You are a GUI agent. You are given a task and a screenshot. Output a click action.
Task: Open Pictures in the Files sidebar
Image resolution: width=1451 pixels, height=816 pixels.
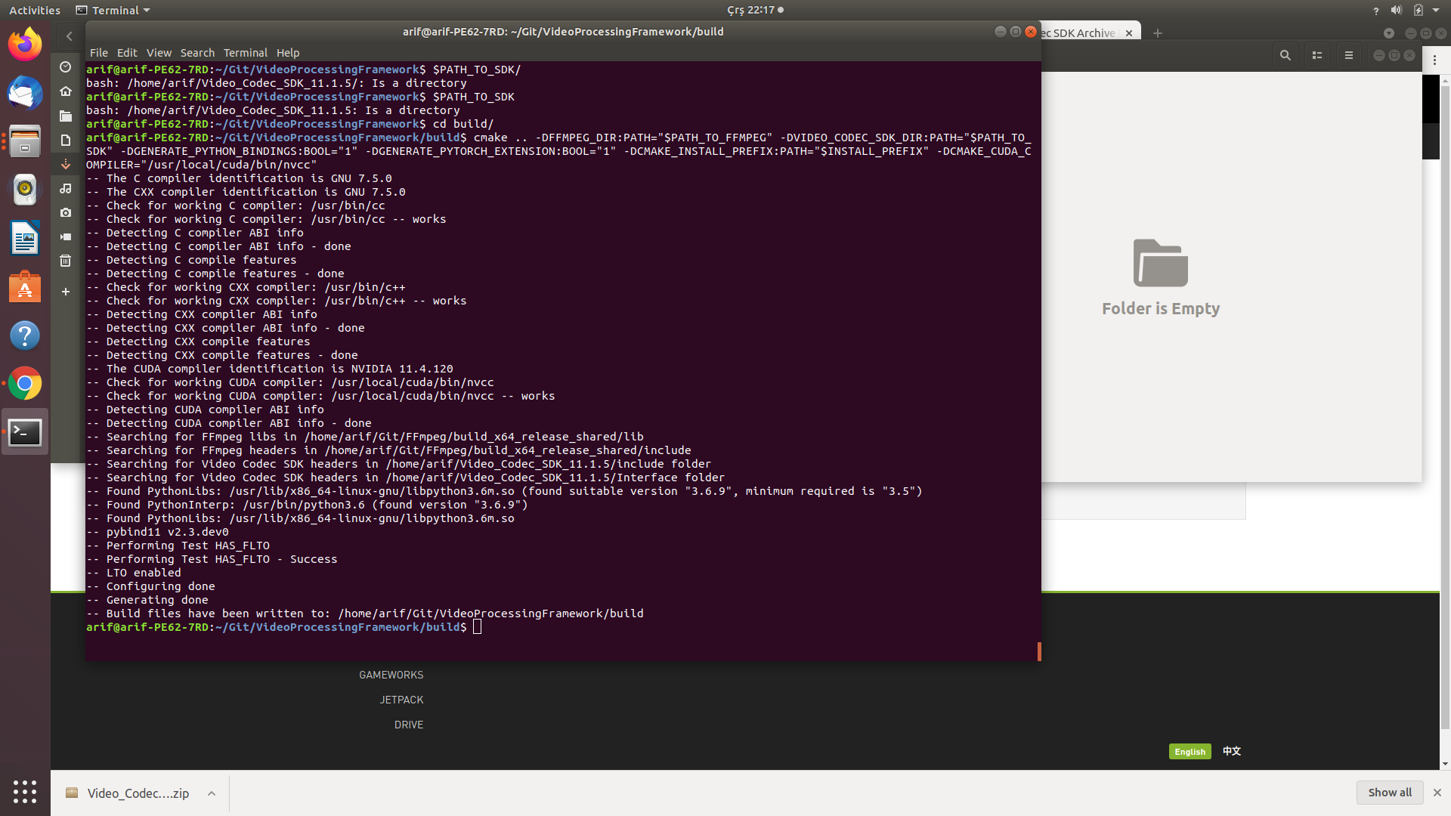(66, 213)
